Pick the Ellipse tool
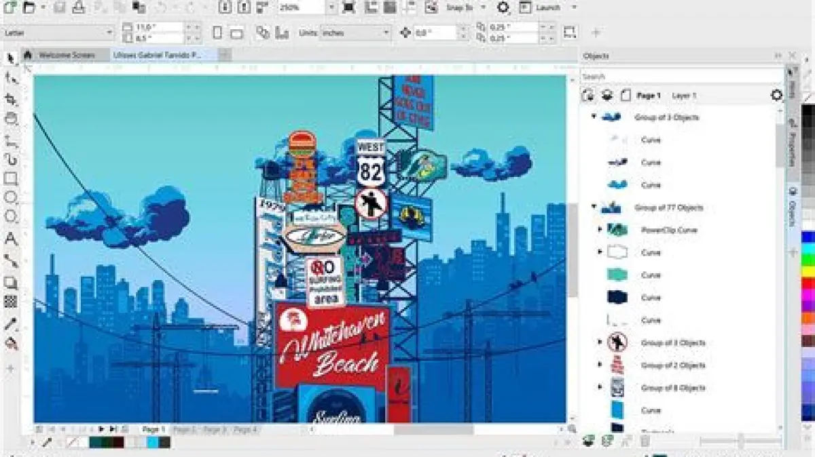The image size is (815, 457). [x=10, y=198]
